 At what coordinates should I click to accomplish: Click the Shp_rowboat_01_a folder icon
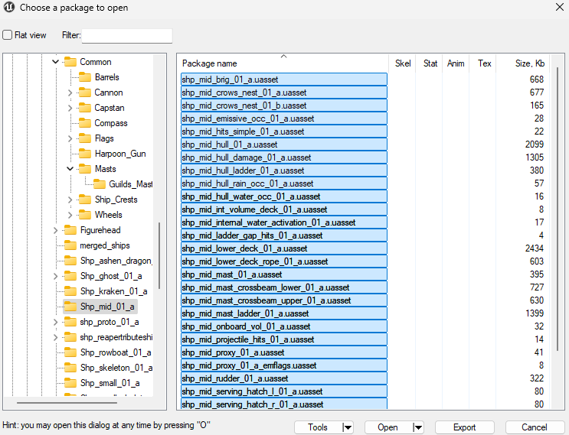pos(70,352)
